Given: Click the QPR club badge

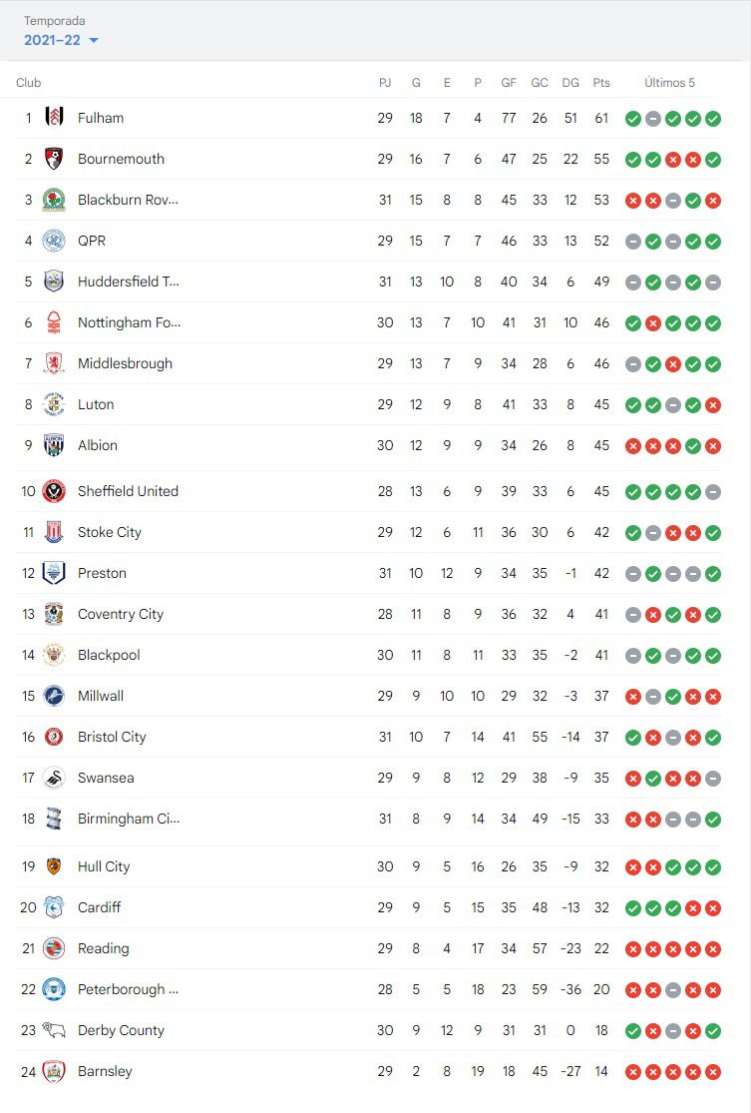Looking at the screenshot, I should point(54,241).
